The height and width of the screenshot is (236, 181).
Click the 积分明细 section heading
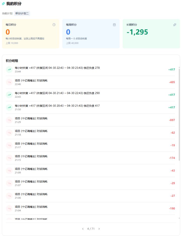[x=12, y=61]
